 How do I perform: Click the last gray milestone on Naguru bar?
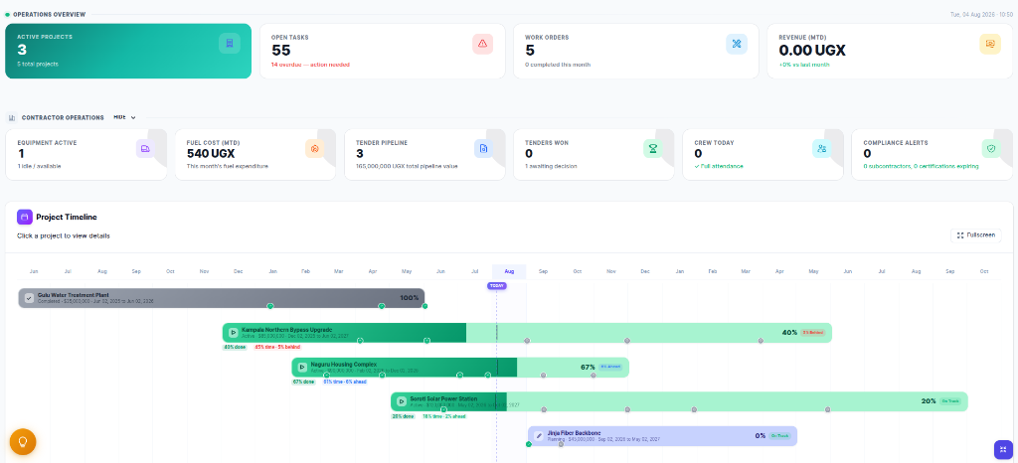pyautogui.click(x=594, y=375)
